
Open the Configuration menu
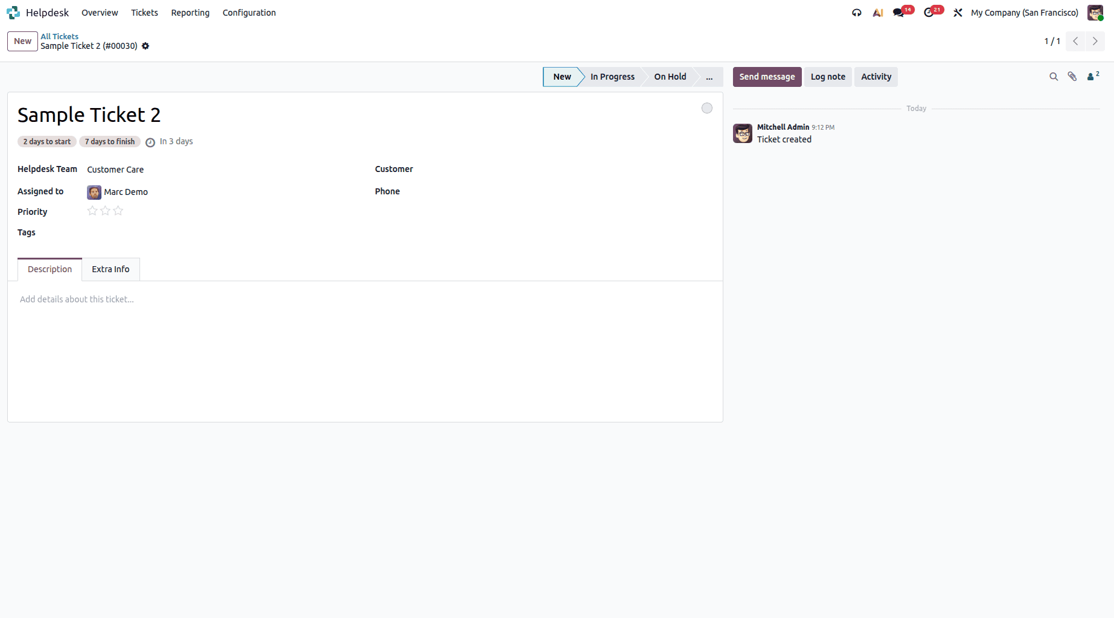click(x=249, y=13)
